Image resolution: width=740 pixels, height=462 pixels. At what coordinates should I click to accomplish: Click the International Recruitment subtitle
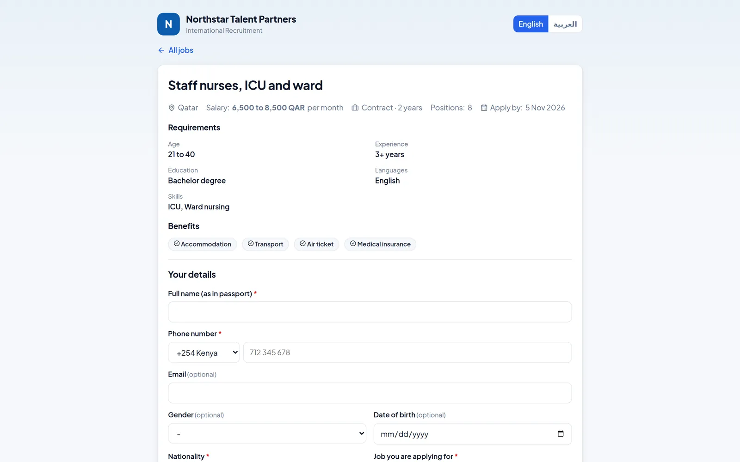coord(224,30)
